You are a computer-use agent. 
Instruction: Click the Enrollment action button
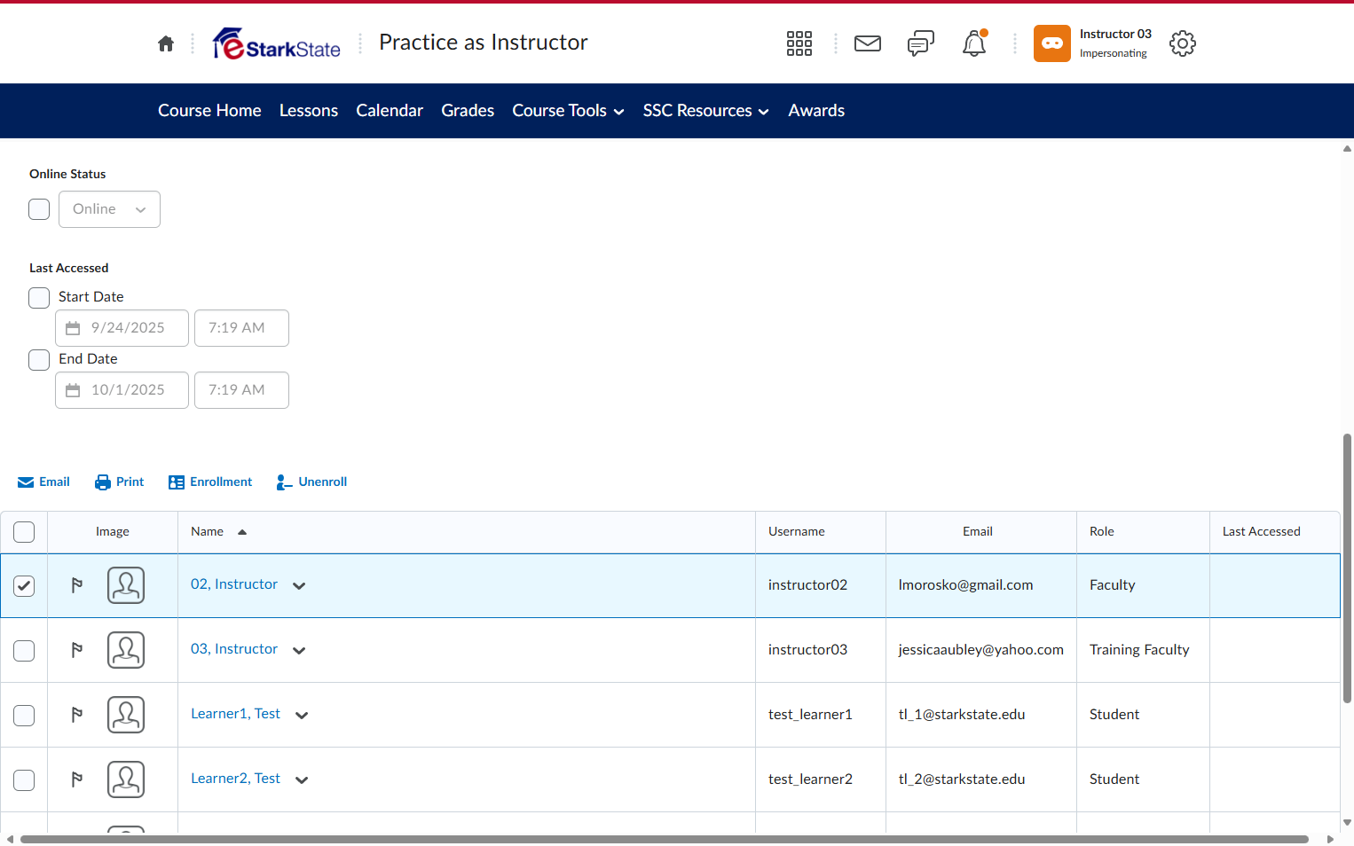210,482
